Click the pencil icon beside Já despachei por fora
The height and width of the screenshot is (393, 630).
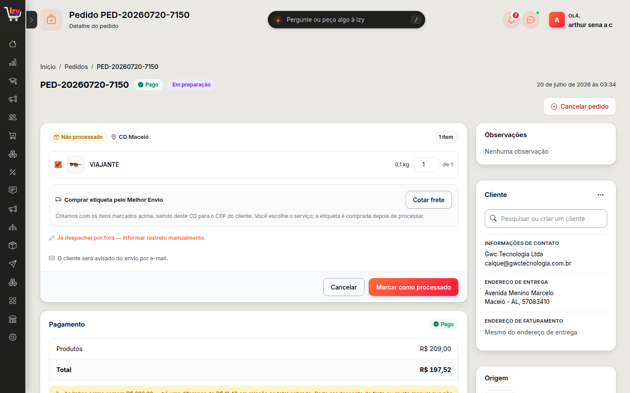tap(52, 238)
